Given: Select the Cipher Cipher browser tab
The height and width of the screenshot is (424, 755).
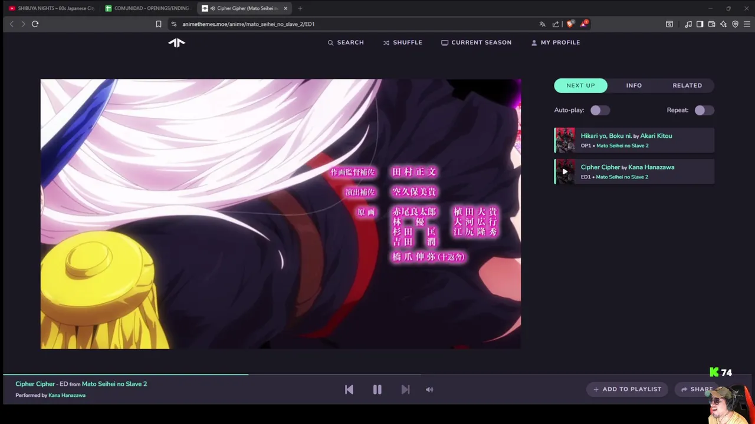Looking at the screenshot, I should click(x=243, y=8).
